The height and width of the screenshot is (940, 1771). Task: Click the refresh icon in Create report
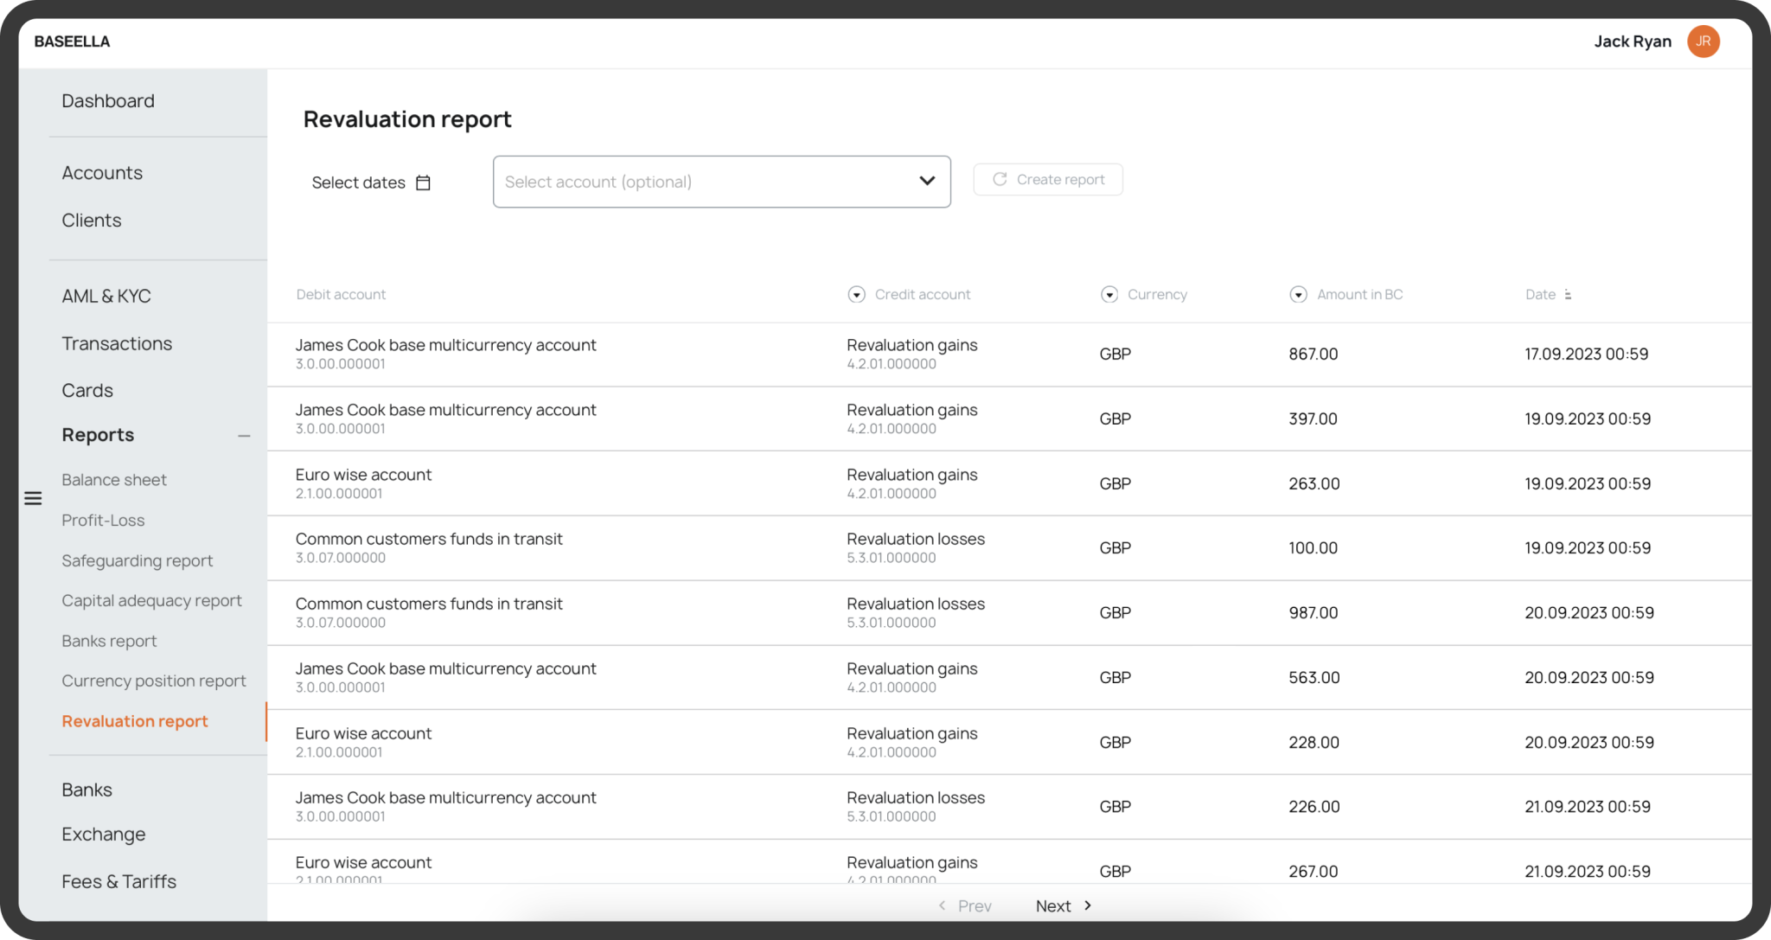click(x=1000, y=179)
